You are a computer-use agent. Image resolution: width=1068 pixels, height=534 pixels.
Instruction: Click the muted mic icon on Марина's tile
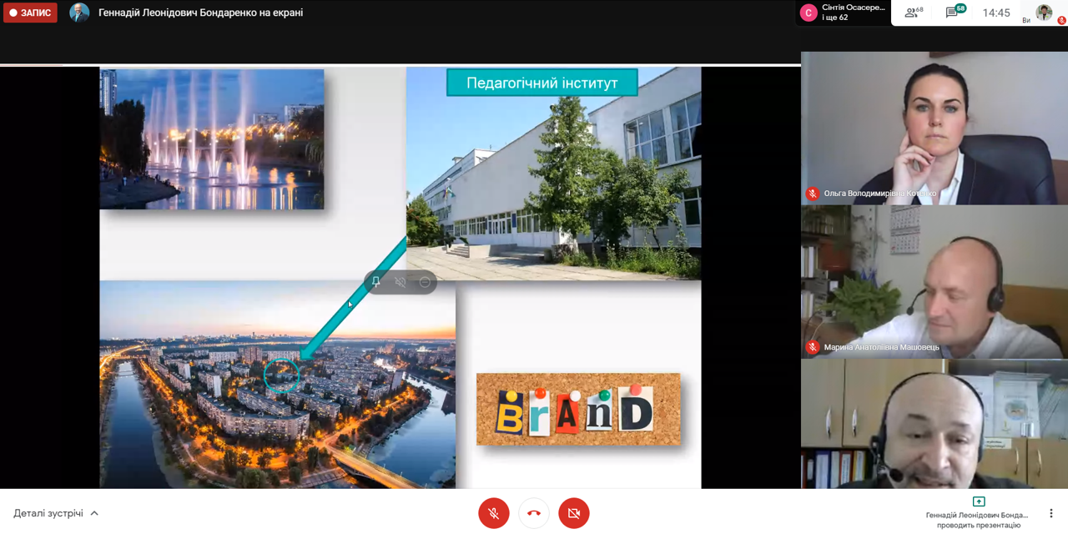(x=812, y=347)
